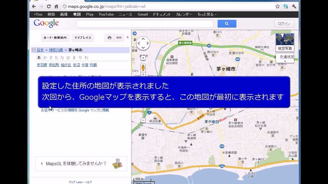Open カレンダー in the Google bar
This screenshot has height=184, width=328.
tap(184, 14)
